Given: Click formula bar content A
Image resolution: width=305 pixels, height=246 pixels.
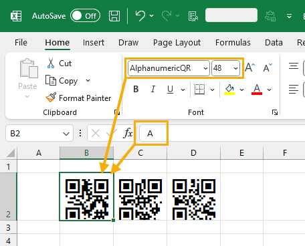Looking at the screenshot, I should pyautogui.click(x=150, y=134).
